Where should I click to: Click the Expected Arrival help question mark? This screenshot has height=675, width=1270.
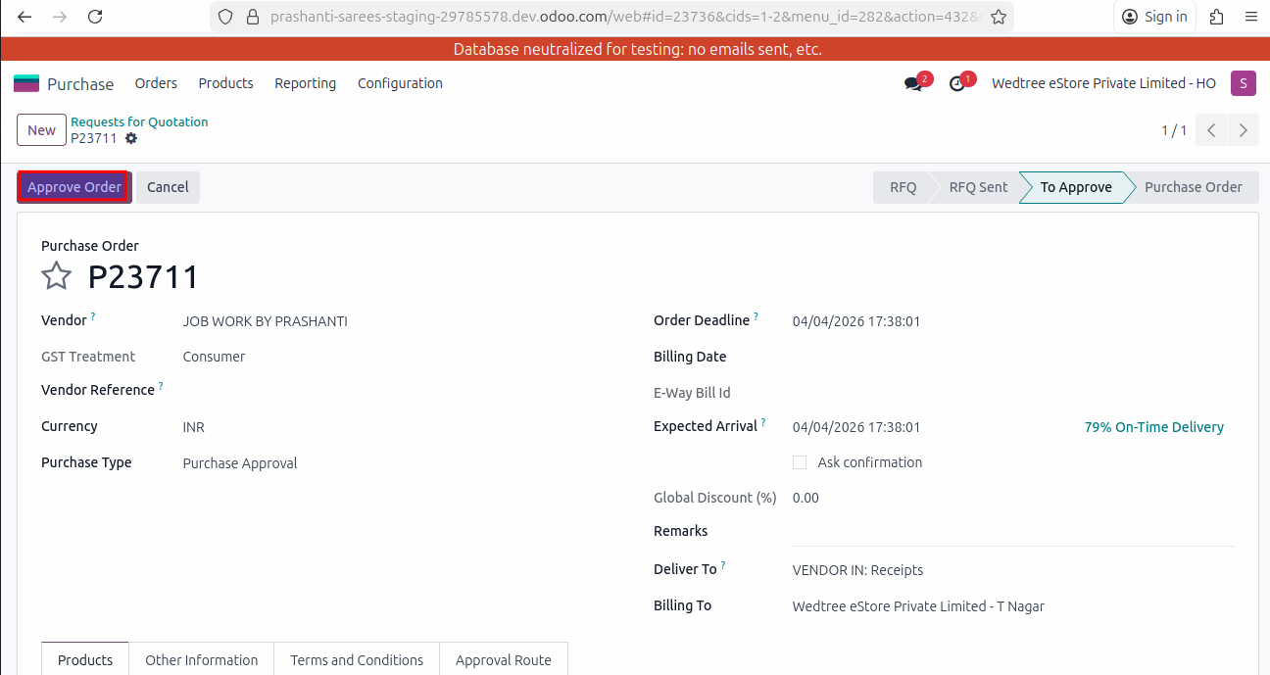tap(763, 422)
